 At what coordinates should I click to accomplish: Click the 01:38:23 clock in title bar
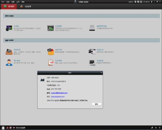[146, 2]
